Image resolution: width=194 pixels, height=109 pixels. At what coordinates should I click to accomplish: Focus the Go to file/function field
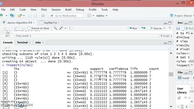[66, 15]
